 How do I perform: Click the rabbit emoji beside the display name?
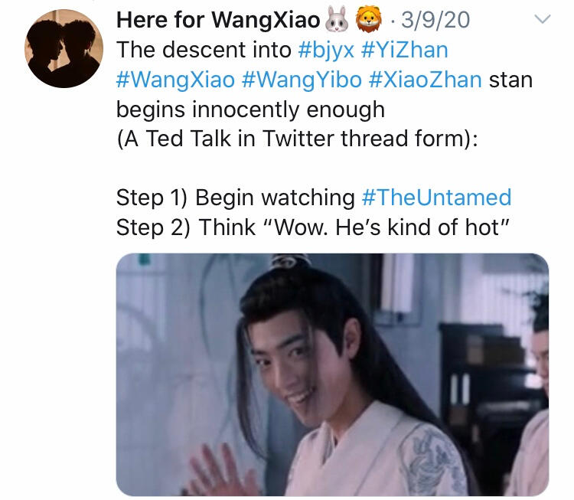click(337, 20)
